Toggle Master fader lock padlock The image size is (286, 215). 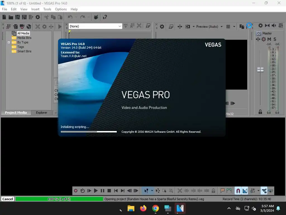pyautogui.click(x=260, y=112)
